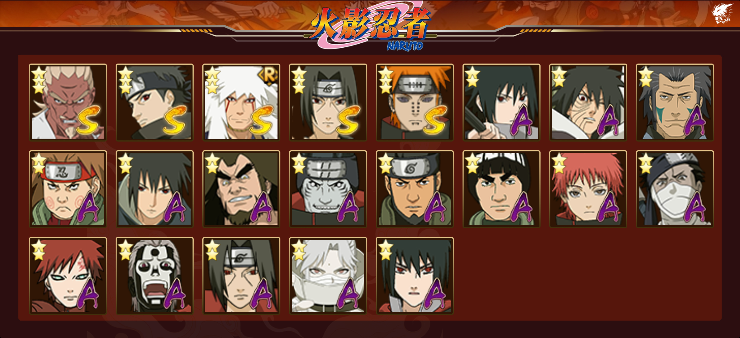The height and width of the screenshot is (338, 740).
Task: Select Shisui S-rank card in top row
Action: pos(155,103)
